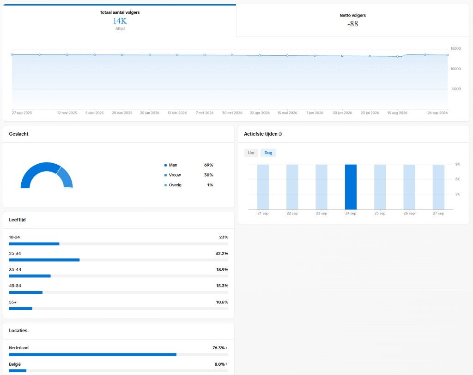Click the 8.0% value for België
The image size is (473, 375).
[x=219, y=364]
